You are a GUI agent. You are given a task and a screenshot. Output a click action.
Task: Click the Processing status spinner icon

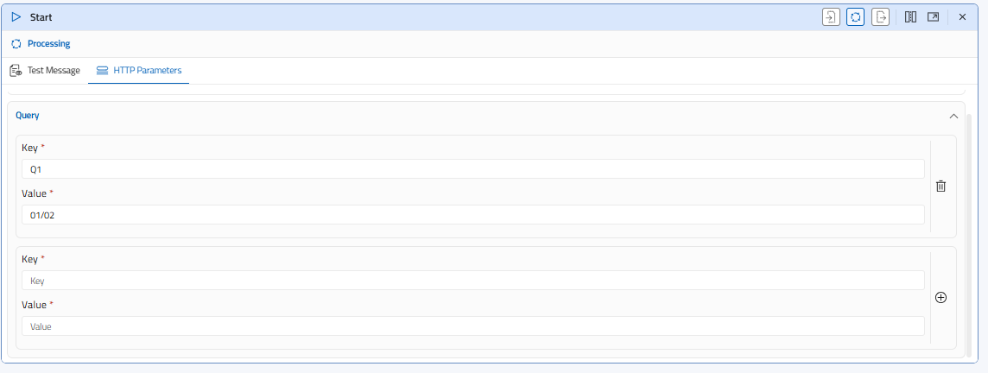[16, 43]
